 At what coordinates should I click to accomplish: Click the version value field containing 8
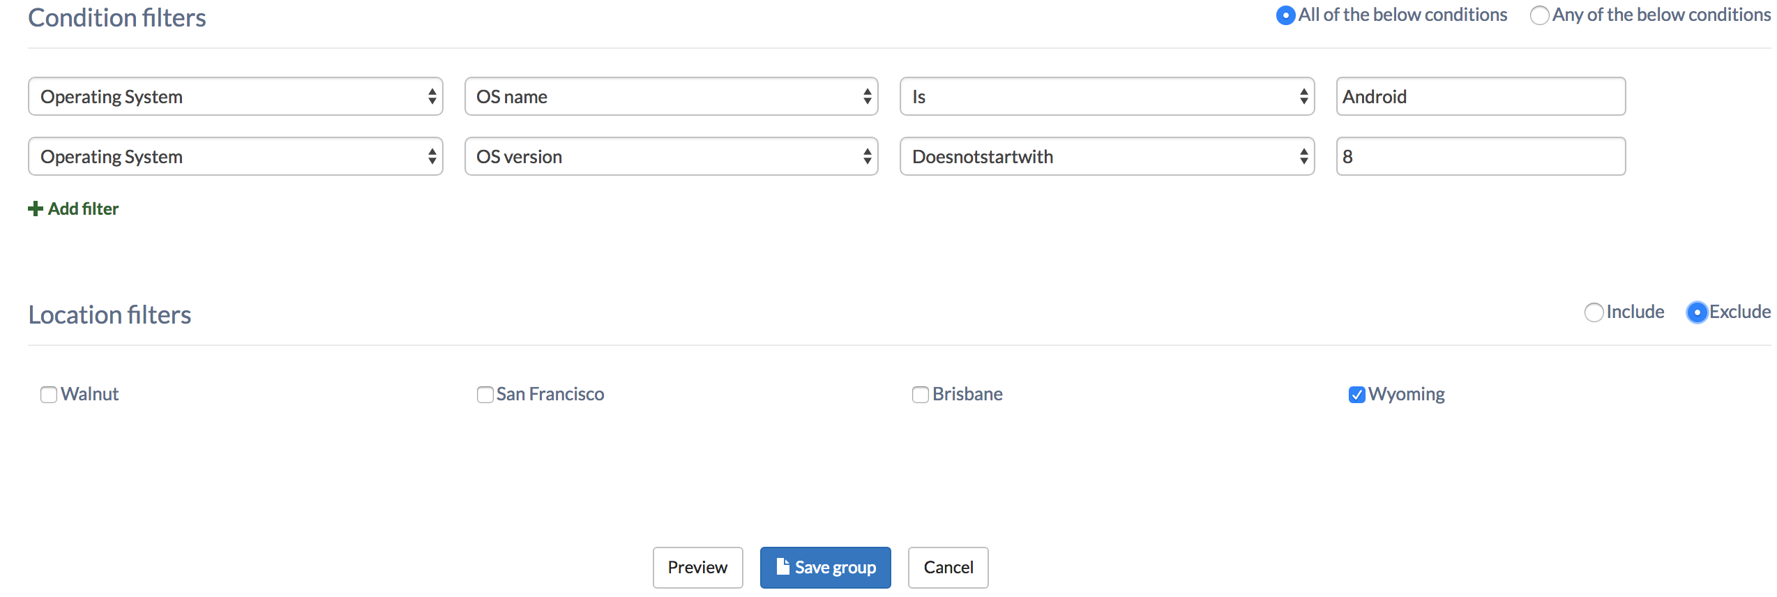pos(1481,156)
